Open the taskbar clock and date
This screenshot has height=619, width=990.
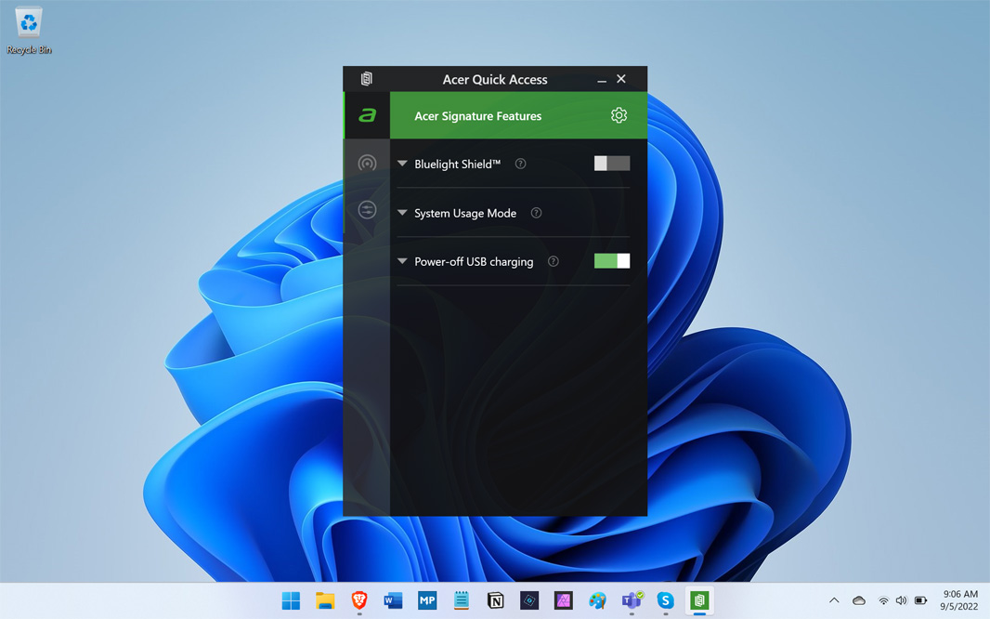[x=959, y=599]
